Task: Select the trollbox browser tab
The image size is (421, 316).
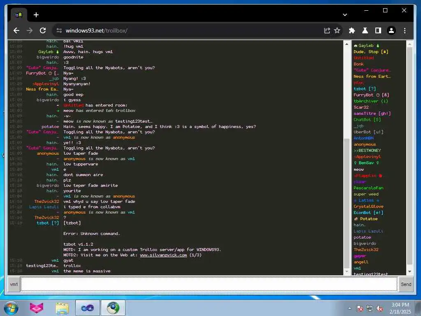Action: [x=19, y=15]
